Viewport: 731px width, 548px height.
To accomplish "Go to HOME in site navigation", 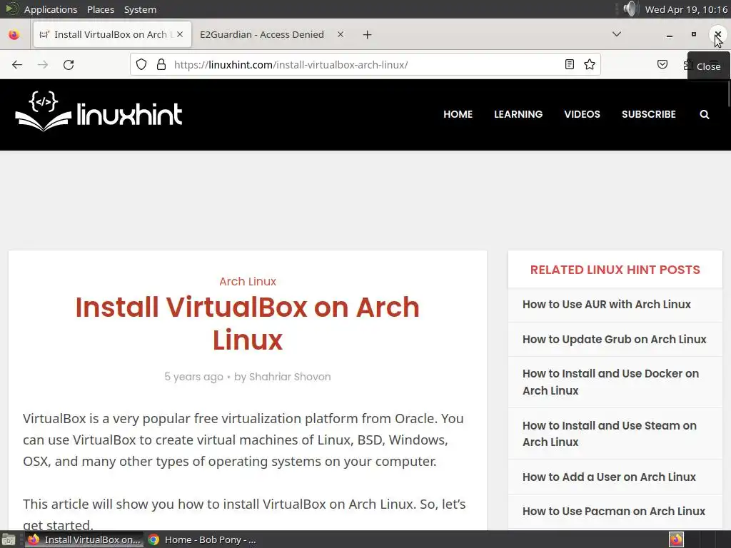I will 458,114.
